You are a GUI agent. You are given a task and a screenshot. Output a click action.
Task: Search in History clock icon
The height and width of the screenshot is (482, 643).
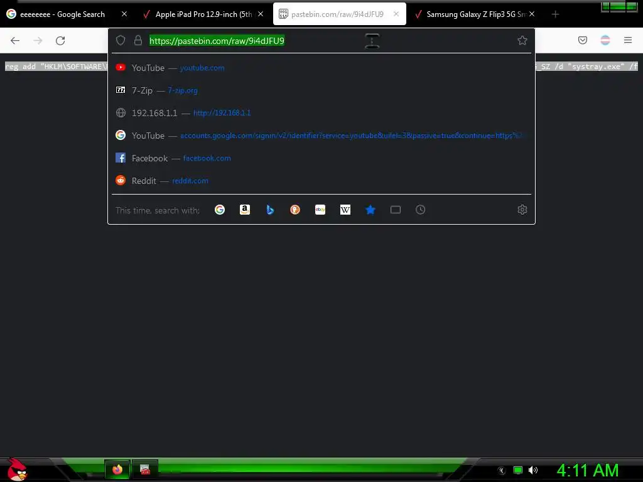coord(420,210)
